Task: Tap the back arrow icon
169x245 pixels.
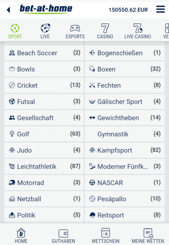Action: (x=8, y=10)
